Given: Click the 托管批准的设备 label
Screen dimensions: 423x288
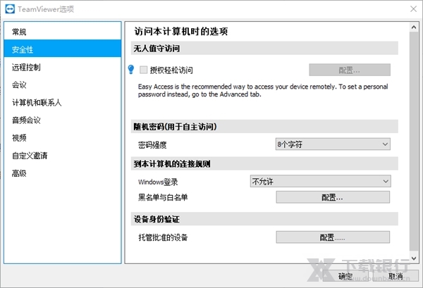Looking at the screenshot, I should [x=163, y=237].
